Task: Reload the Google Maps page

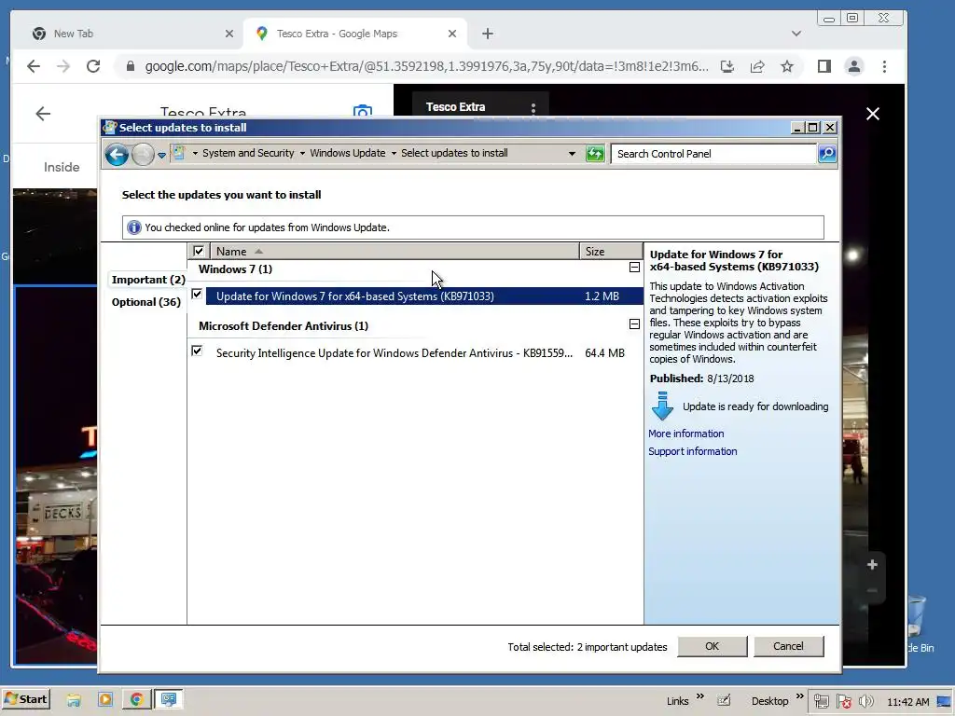Action: pyautogui.click(x=93, y=66)
